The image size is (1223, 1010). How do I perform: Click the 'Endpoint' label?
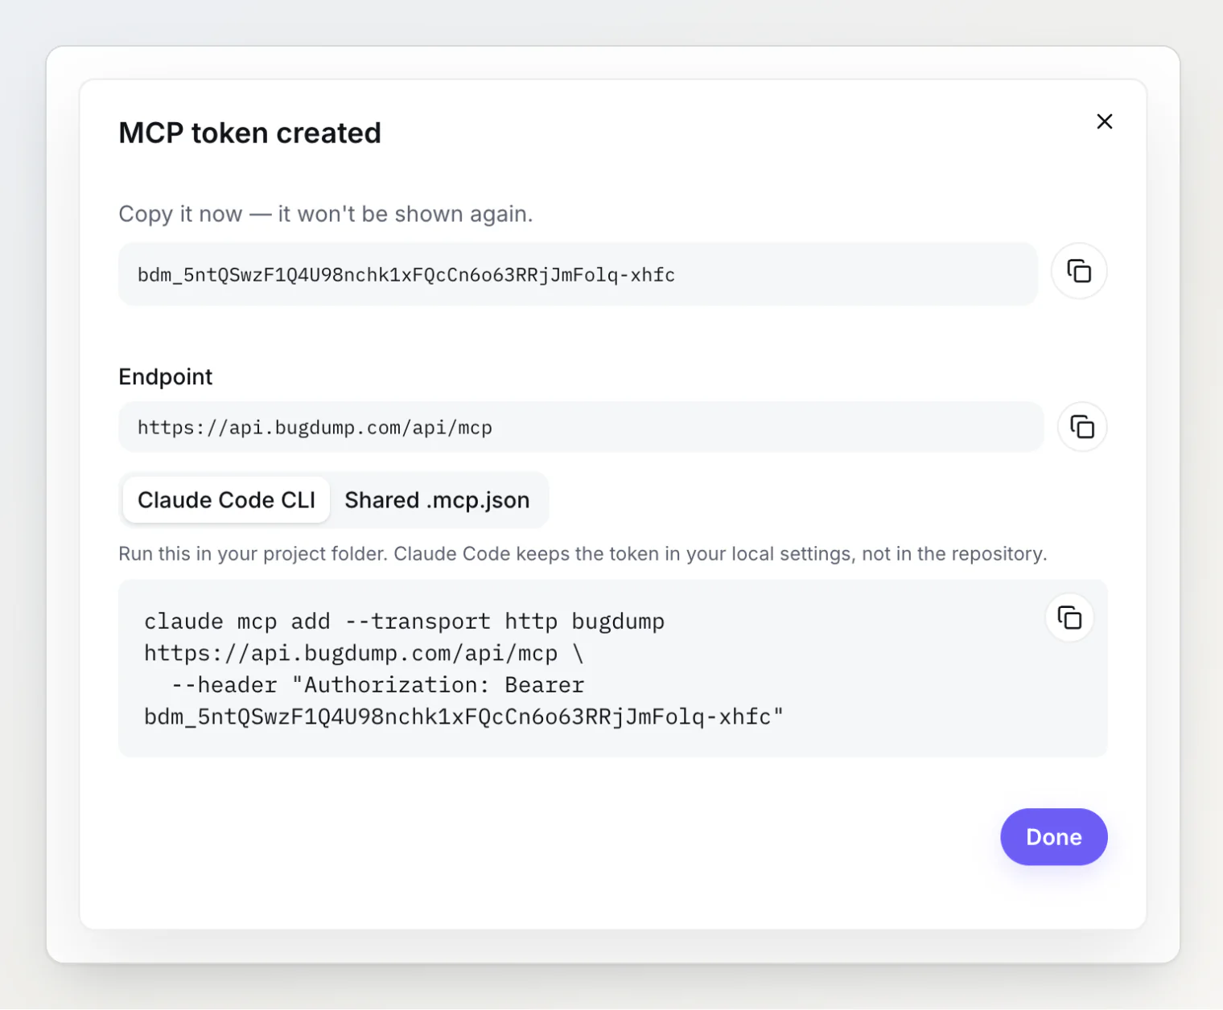[x=166, y=376]
